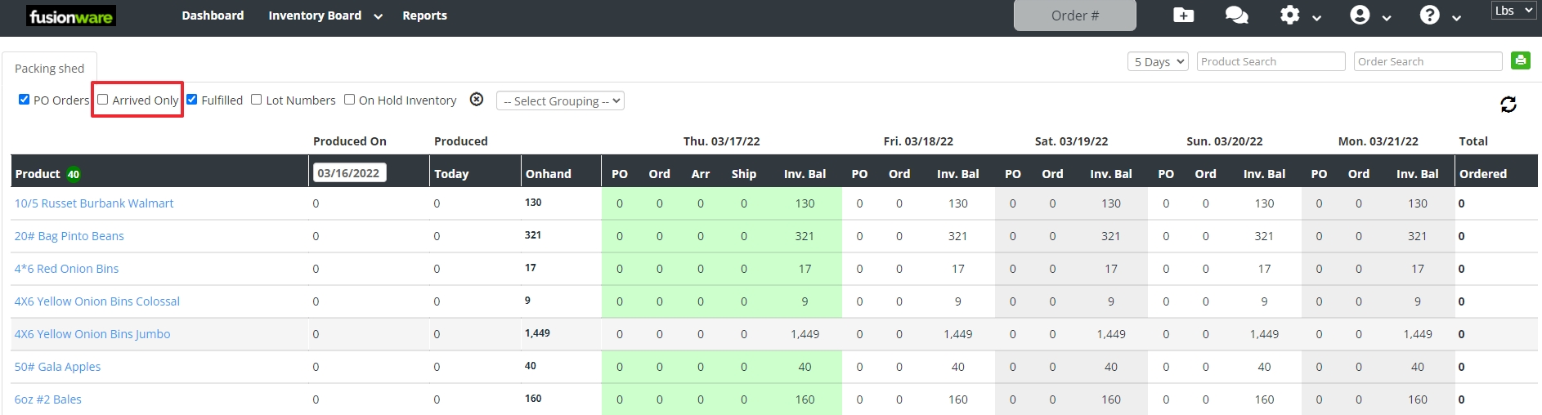Image resolution: width=1542 pixels, height=415 pixels.
Task: Click the fusionware logo
Action: tap(71, 16)
